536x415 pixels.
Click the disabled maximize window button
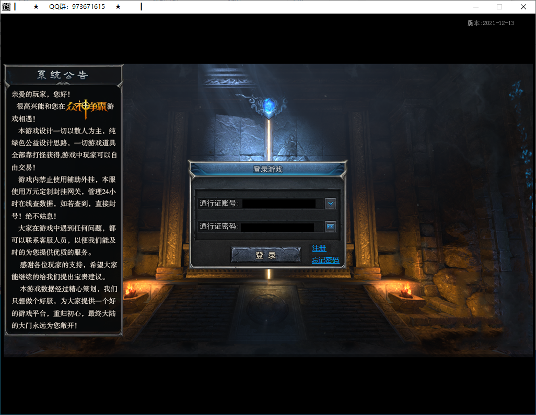click(499, 7)
